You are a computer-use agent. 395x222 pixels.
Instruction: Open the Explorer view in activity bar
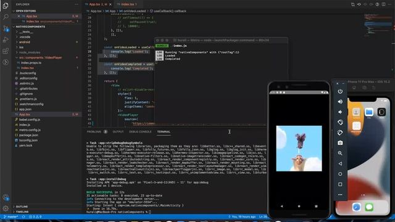tap(6, 6)
